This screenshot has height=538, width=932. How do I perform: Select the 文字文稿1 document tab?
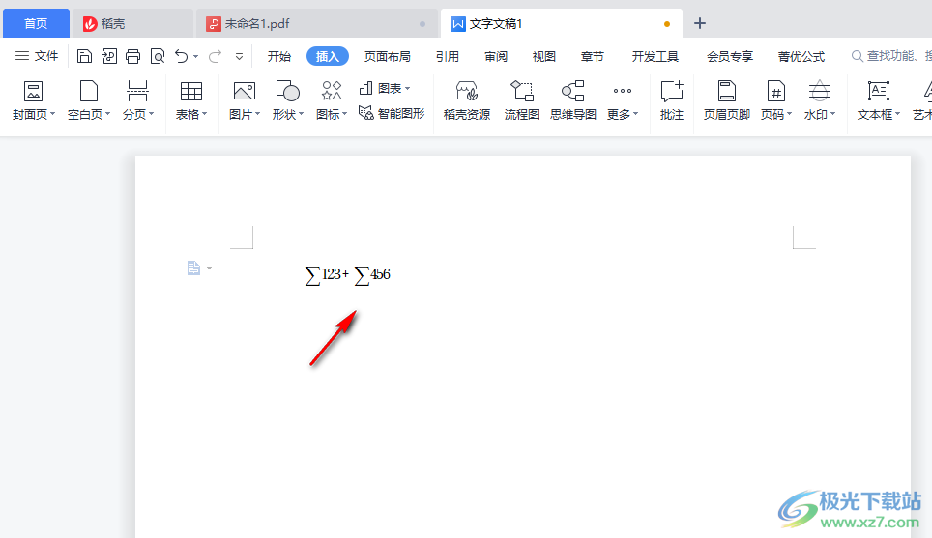[561, 24]
